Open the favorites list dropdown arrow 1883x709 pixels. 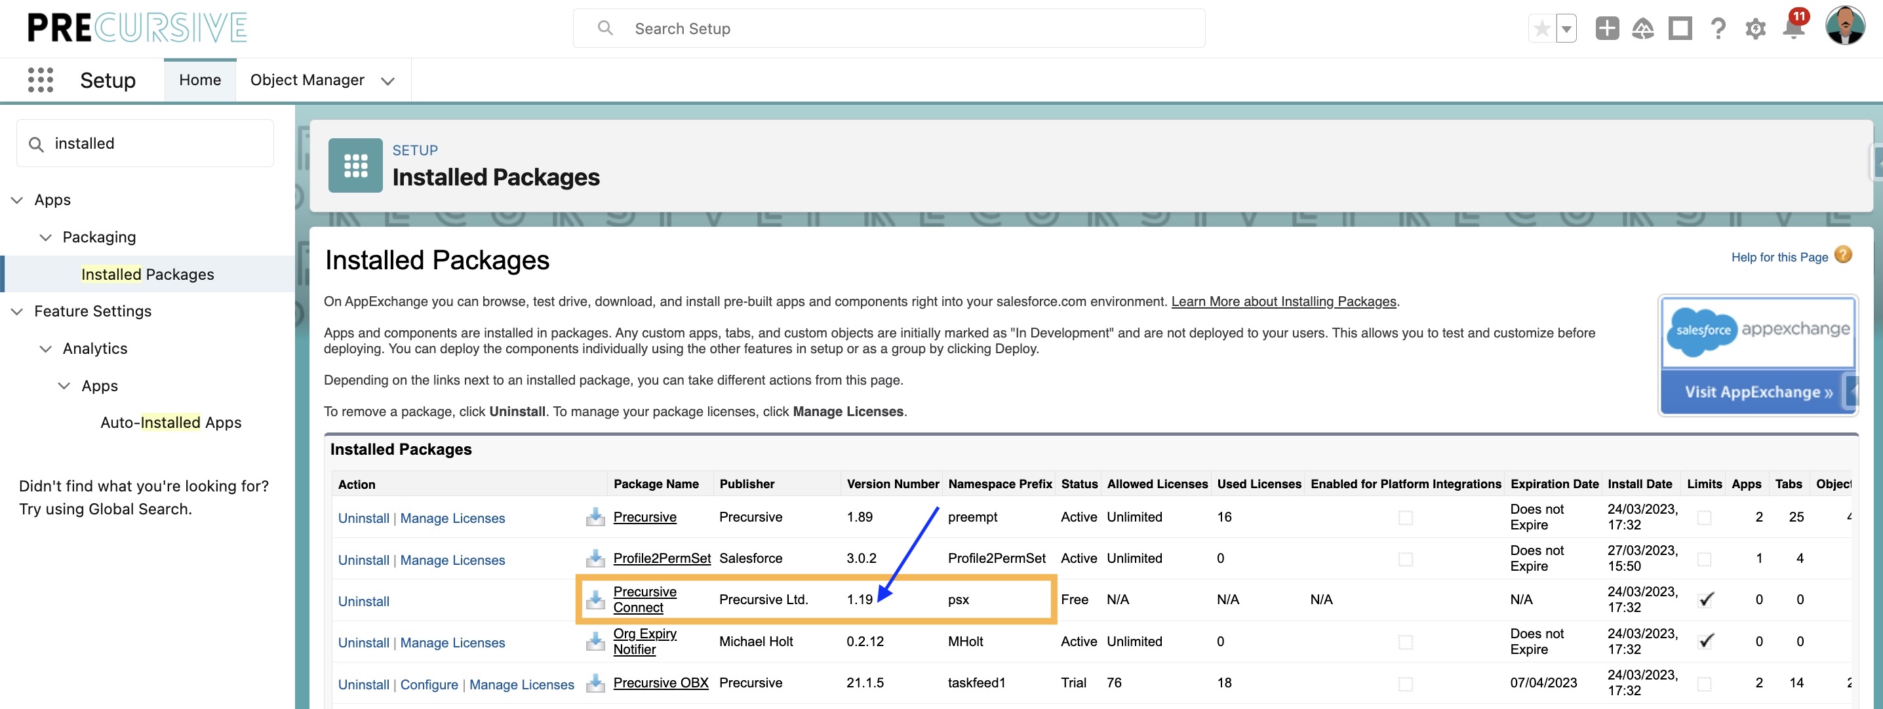[x=1566, y=29]
